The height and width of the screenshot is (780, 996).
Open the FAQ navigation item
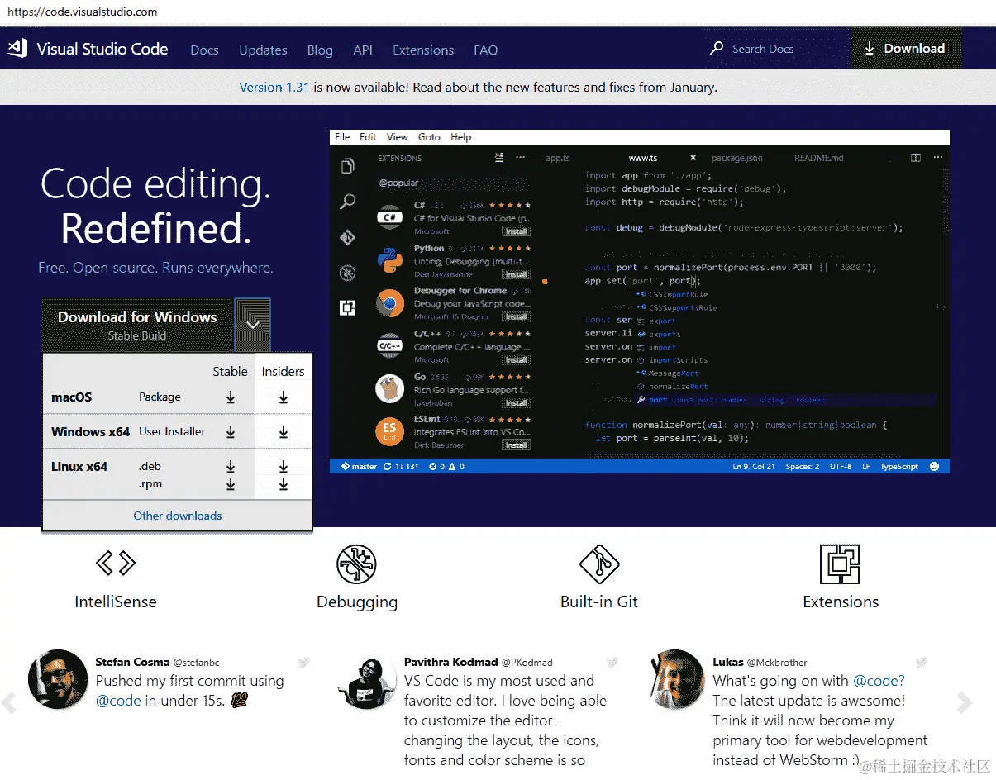[x=486, y=50]
